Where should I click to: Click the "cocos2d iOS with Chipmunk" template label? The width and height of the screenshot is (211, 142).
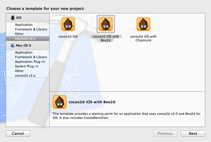coord(143,38)
